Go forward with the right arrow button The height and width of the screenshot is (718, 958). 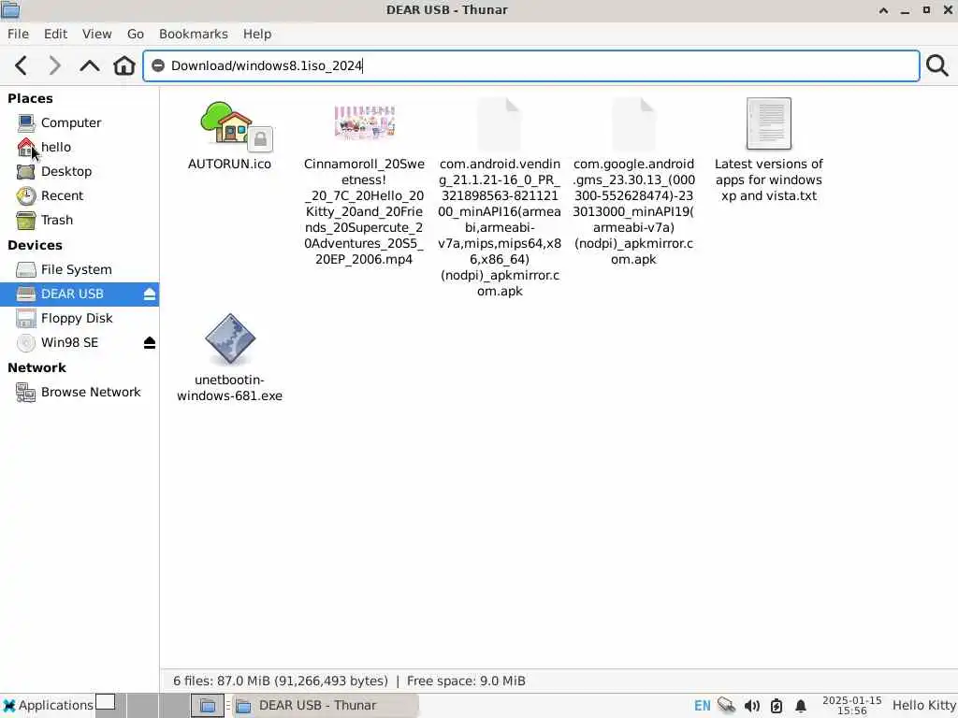(x=54, y=65)
